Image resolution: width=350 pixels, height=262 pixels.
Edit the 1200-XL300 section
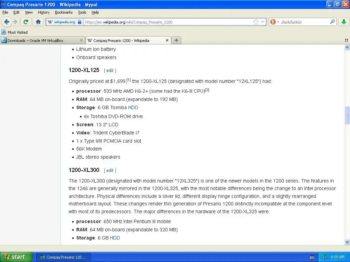pos(110,171)
